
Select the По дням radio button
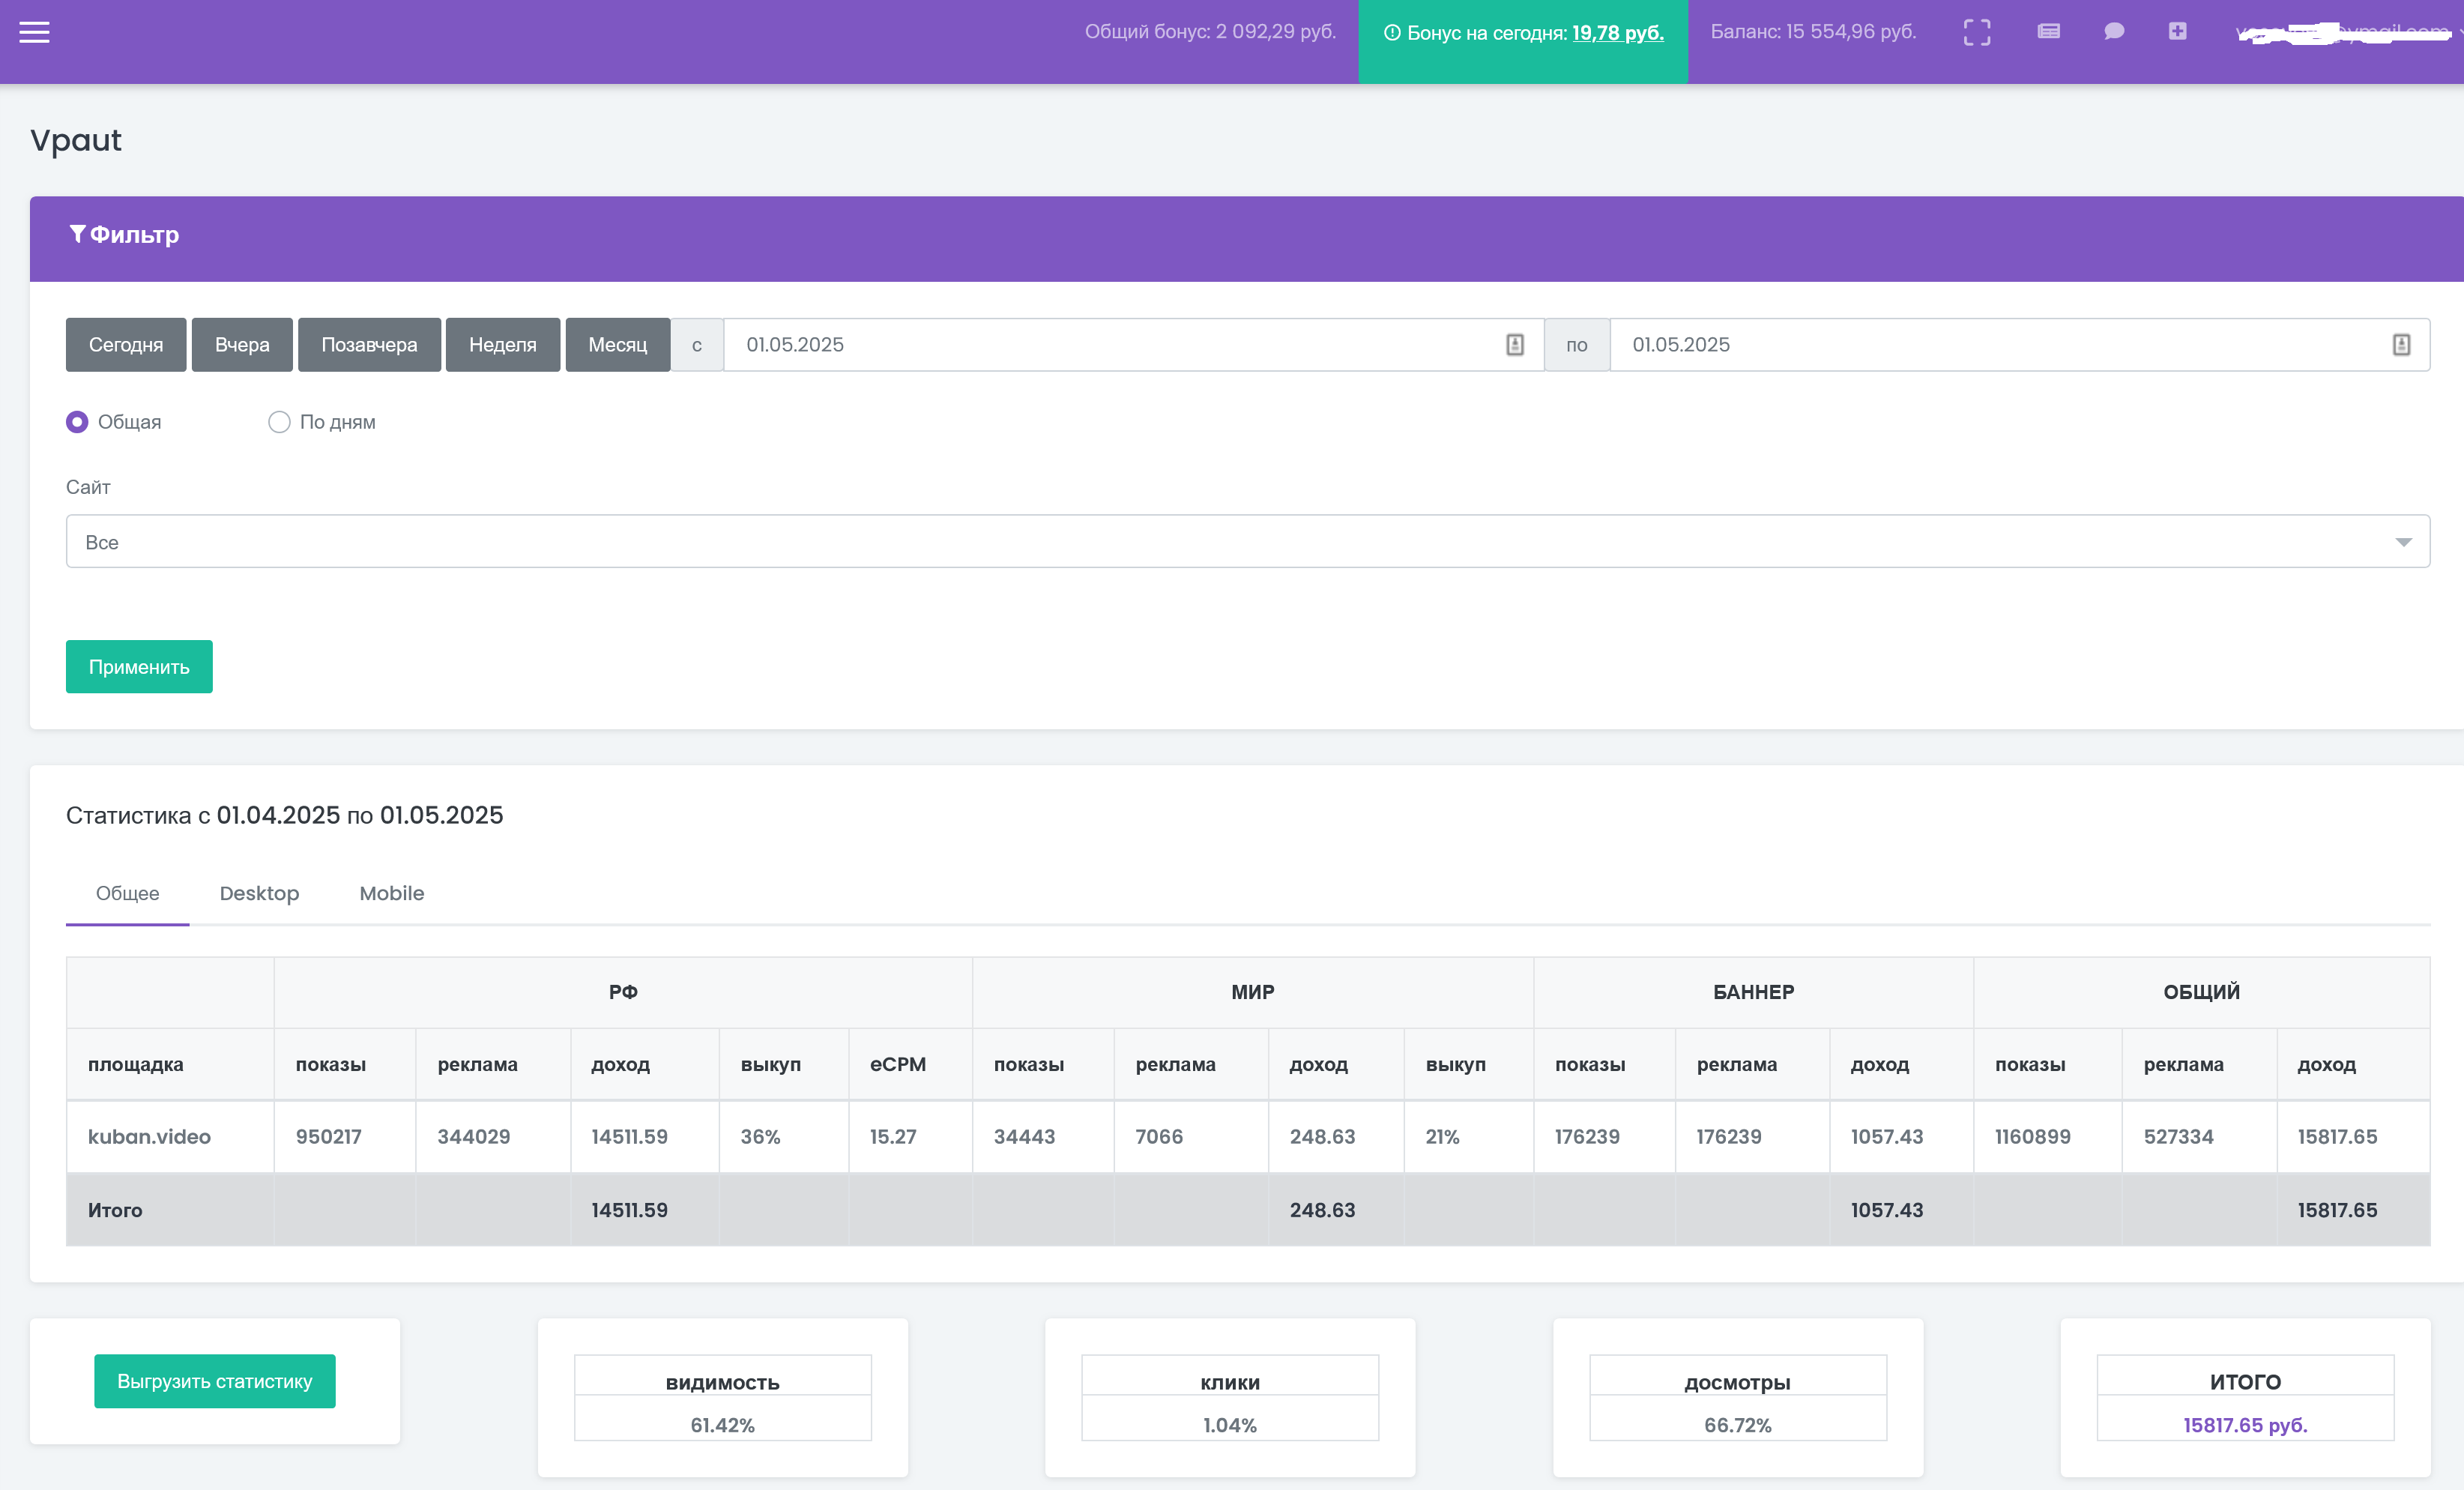279,422
